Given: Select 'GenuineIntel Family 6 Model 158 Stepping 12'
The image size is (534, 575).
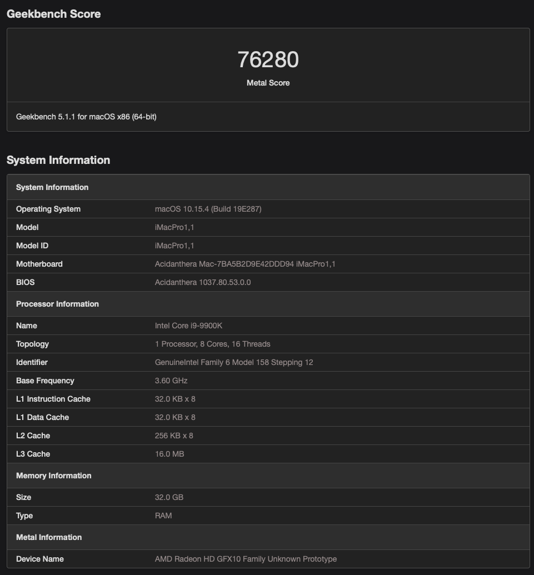Looking at the screenshot, I should (x=234, y=362).
